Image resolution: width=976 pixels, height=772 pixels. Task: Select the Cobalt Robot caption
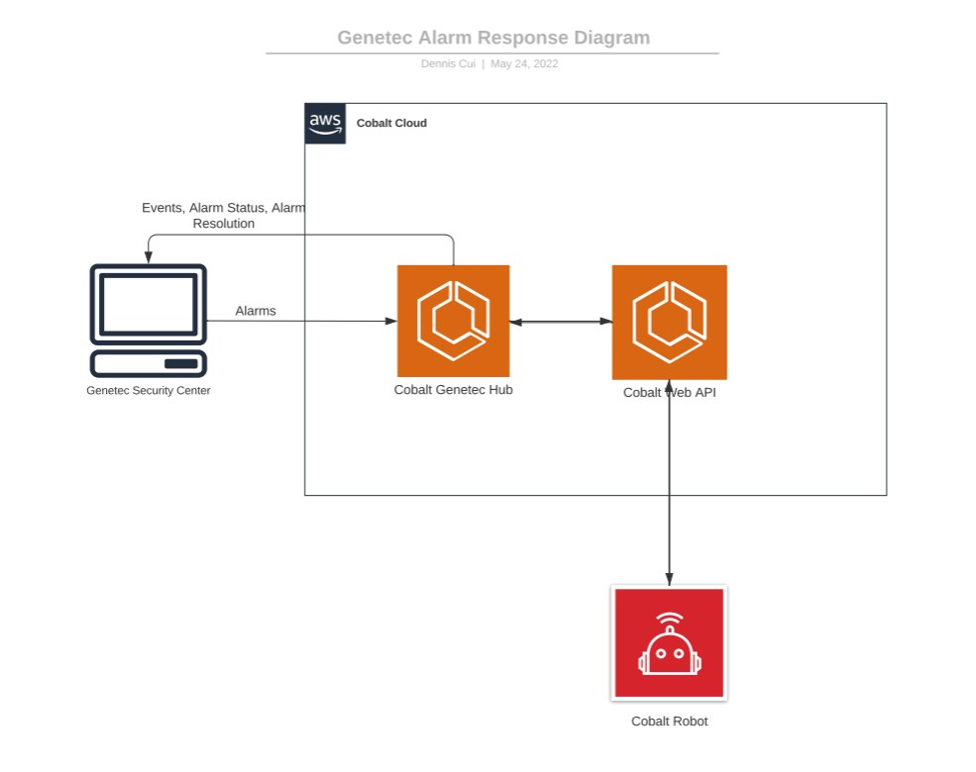669,722
